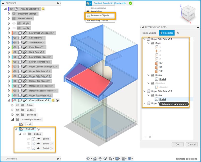Click the Reference Objects menu entry
This screenshot has height=162, width=201.
tap(100, 16)
